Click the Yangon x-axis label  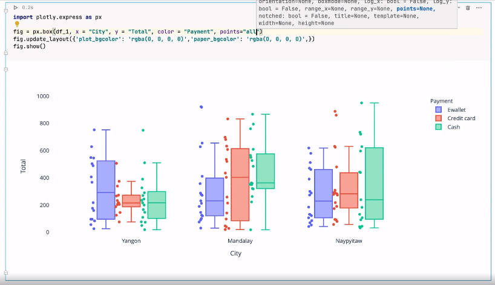tap(131, 240)
